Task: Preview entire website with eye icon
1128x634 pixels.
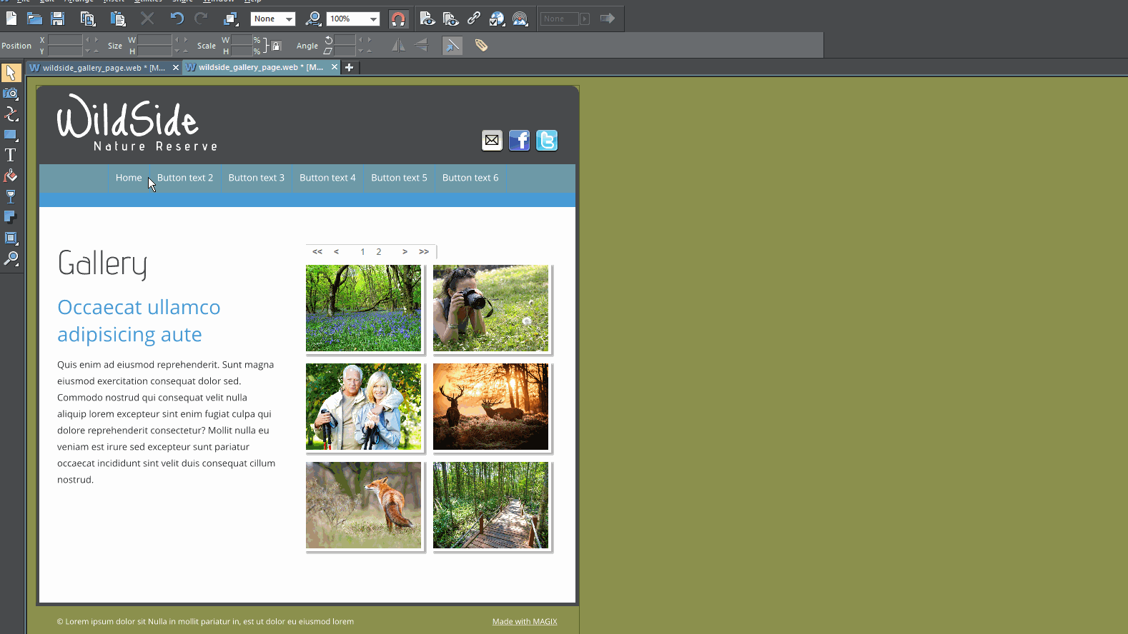Action: (450, 19)
